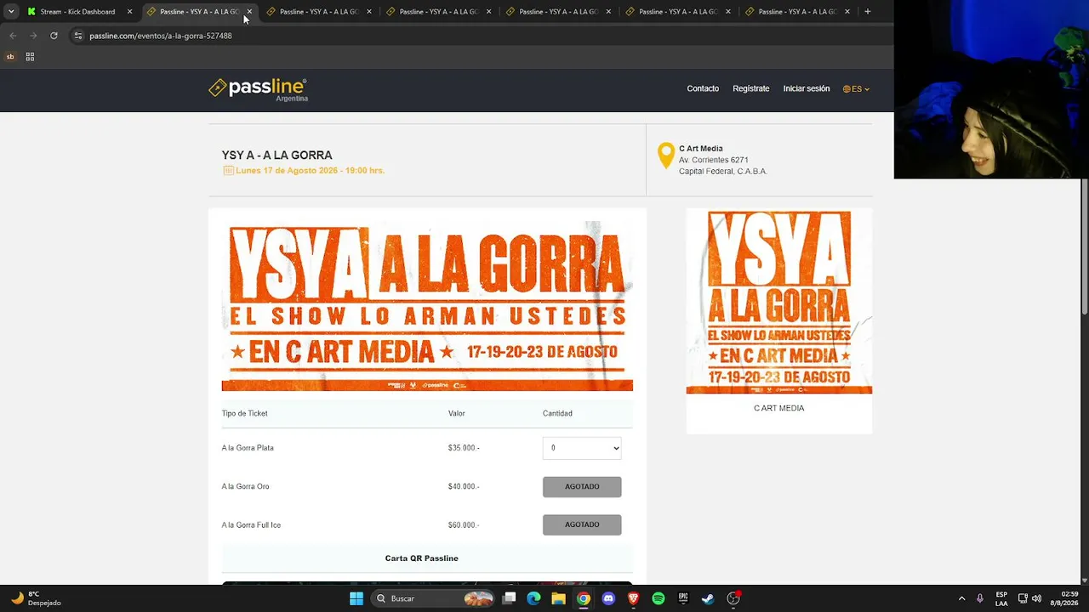Click 'Capital Federal, C.A.B.A.' text

click(722, 171)
